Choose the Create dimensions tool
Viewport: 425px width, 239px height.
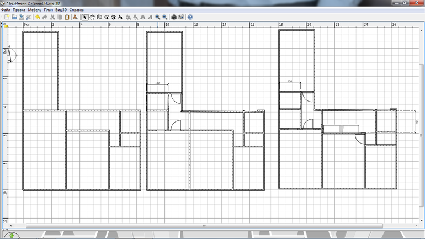(x=113, y=17)
